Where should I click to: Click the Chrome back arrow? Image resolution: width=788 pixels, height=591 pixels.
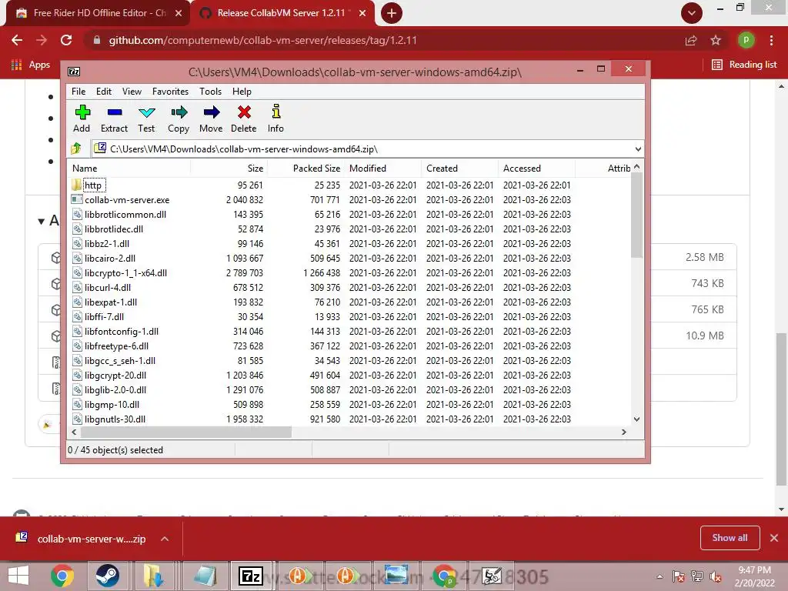pyautogui.click(x=17, y=40)
